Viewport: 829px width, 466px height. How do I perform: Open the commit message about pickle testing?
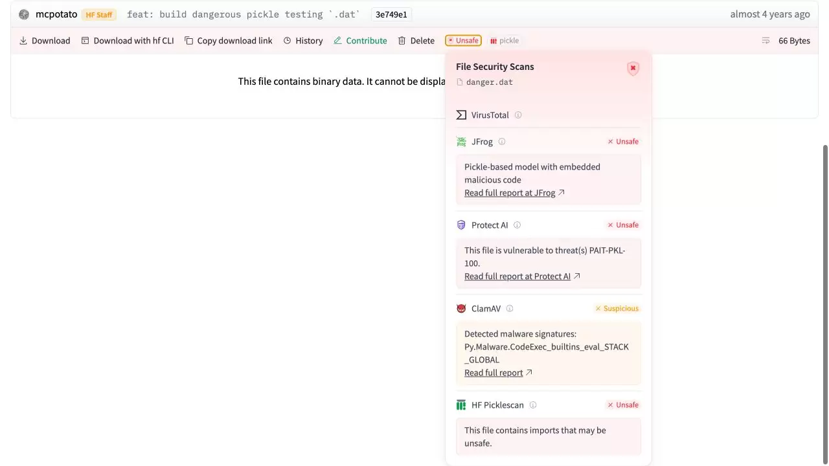point(244,14)
